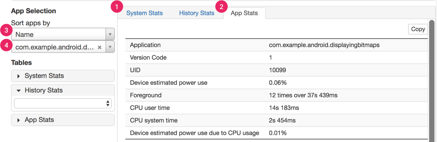Viewport: 437px width, 142px height.
Task: Copy the app stats table
Action: (418, 29)
